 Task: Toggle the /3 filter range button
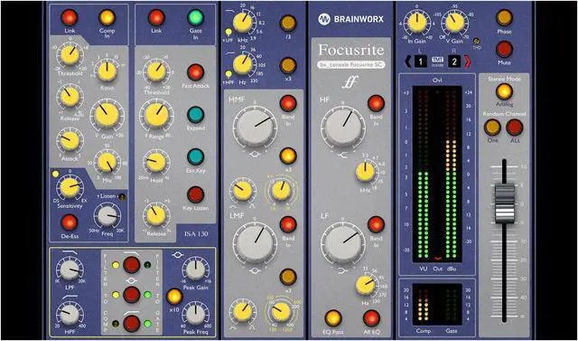288,23
